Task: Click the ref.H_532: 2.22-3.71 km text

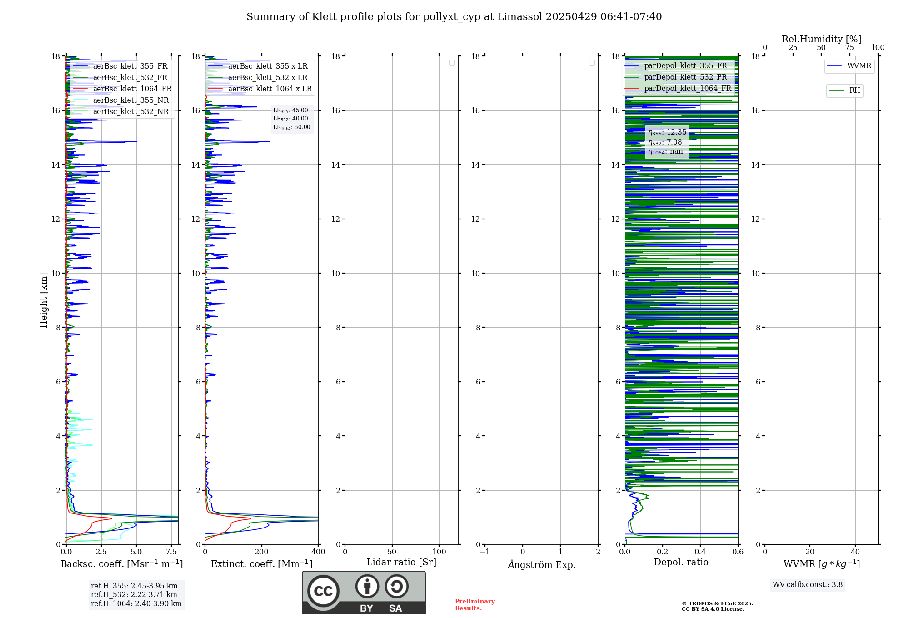Action: pyautogui.click(x=134, y=595)
